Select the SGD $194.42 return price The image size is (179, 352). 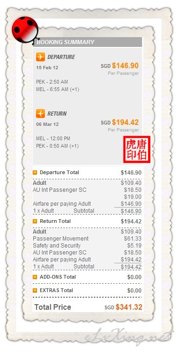click(x=119, y=122)
